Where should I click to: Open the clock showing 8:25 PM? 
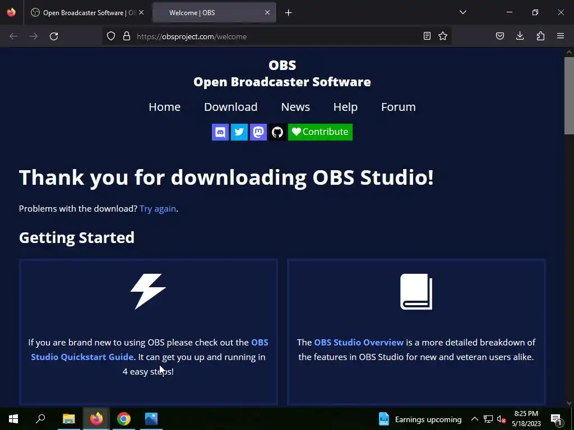click(x=526, y=419)
